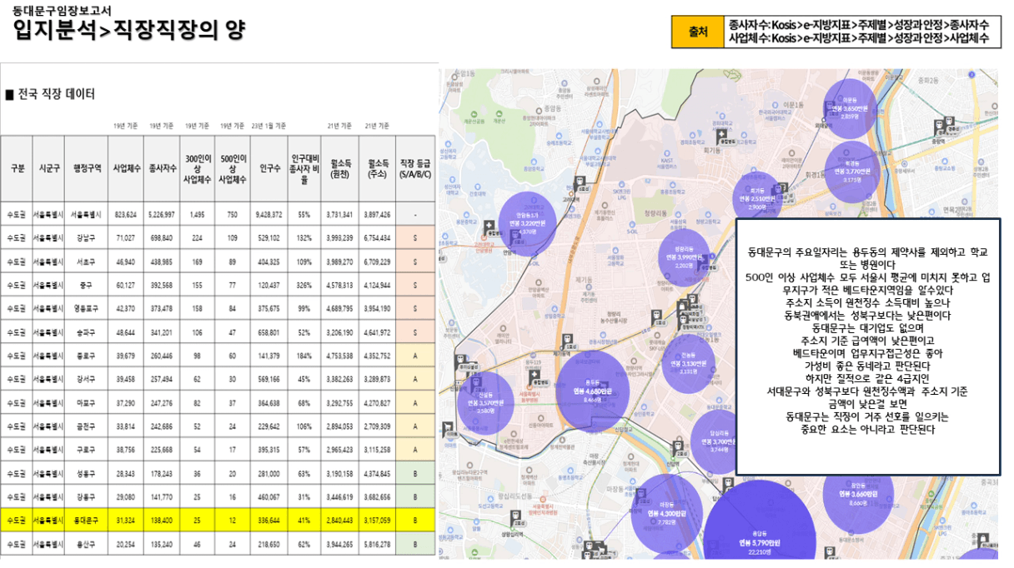The height and width of the screenshot is (568, 1014).
Task: Click the 'B' grade cell in 성동구 row
Action: tap(415, 474)
